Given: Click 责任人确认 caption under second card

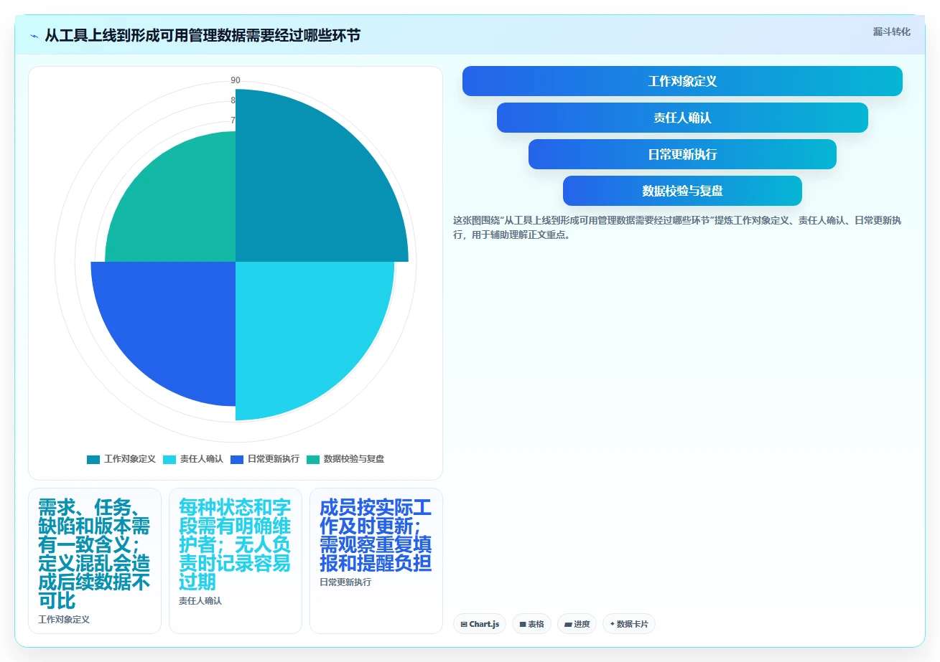Looking at the screenshot, I should click(200, 601).
